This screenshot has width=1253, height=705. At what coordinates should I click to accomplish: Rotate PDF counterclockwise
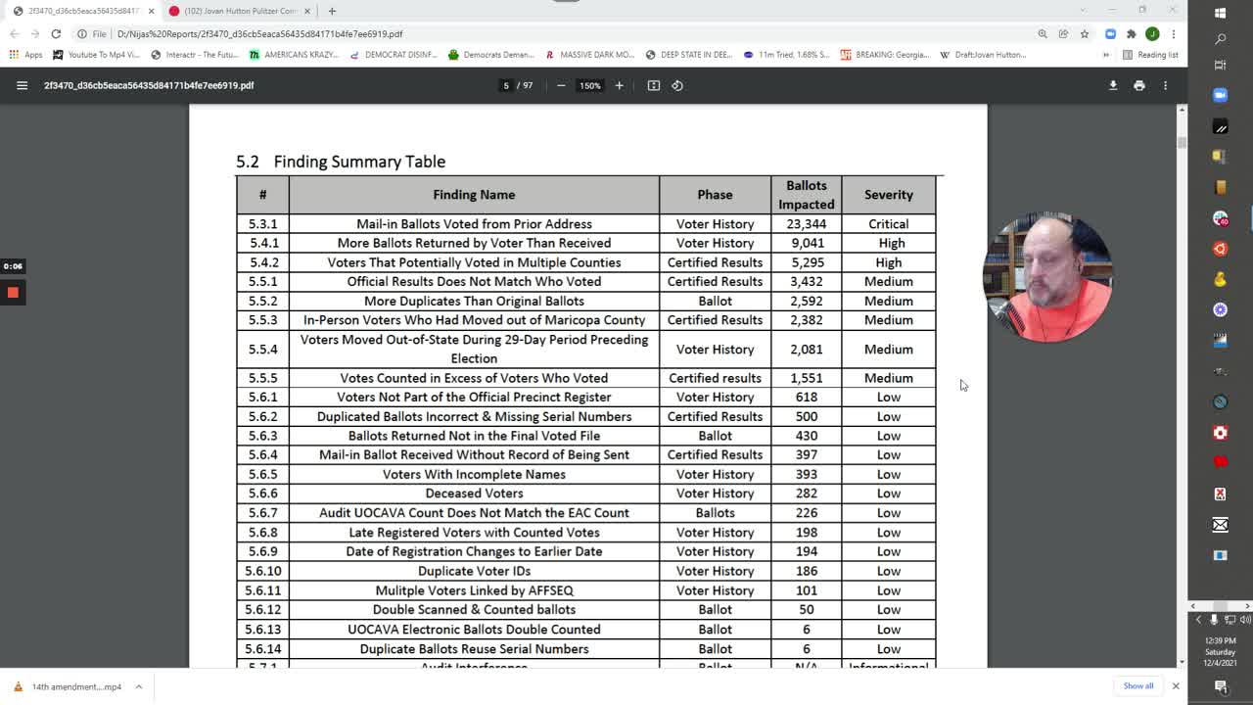coord(677,85)
